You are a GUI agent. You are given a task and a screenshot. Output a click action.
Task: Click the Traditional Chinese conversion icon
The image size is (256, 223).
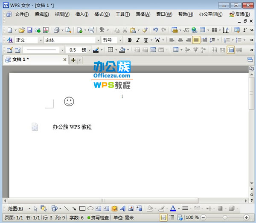[x=102, y=30]
